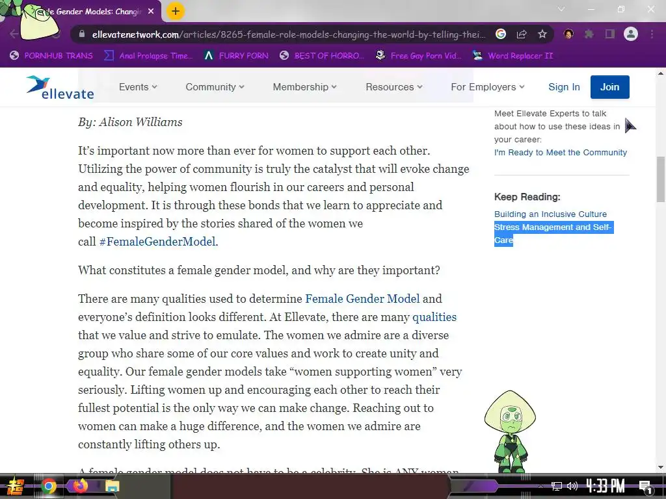
Task: Click the page vertical scrollbar thumb
Action: pos(661,179)
